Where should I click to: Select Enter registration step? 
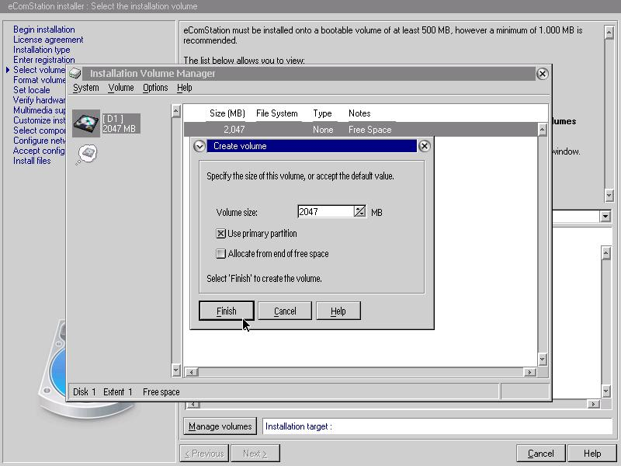[44, 60]
